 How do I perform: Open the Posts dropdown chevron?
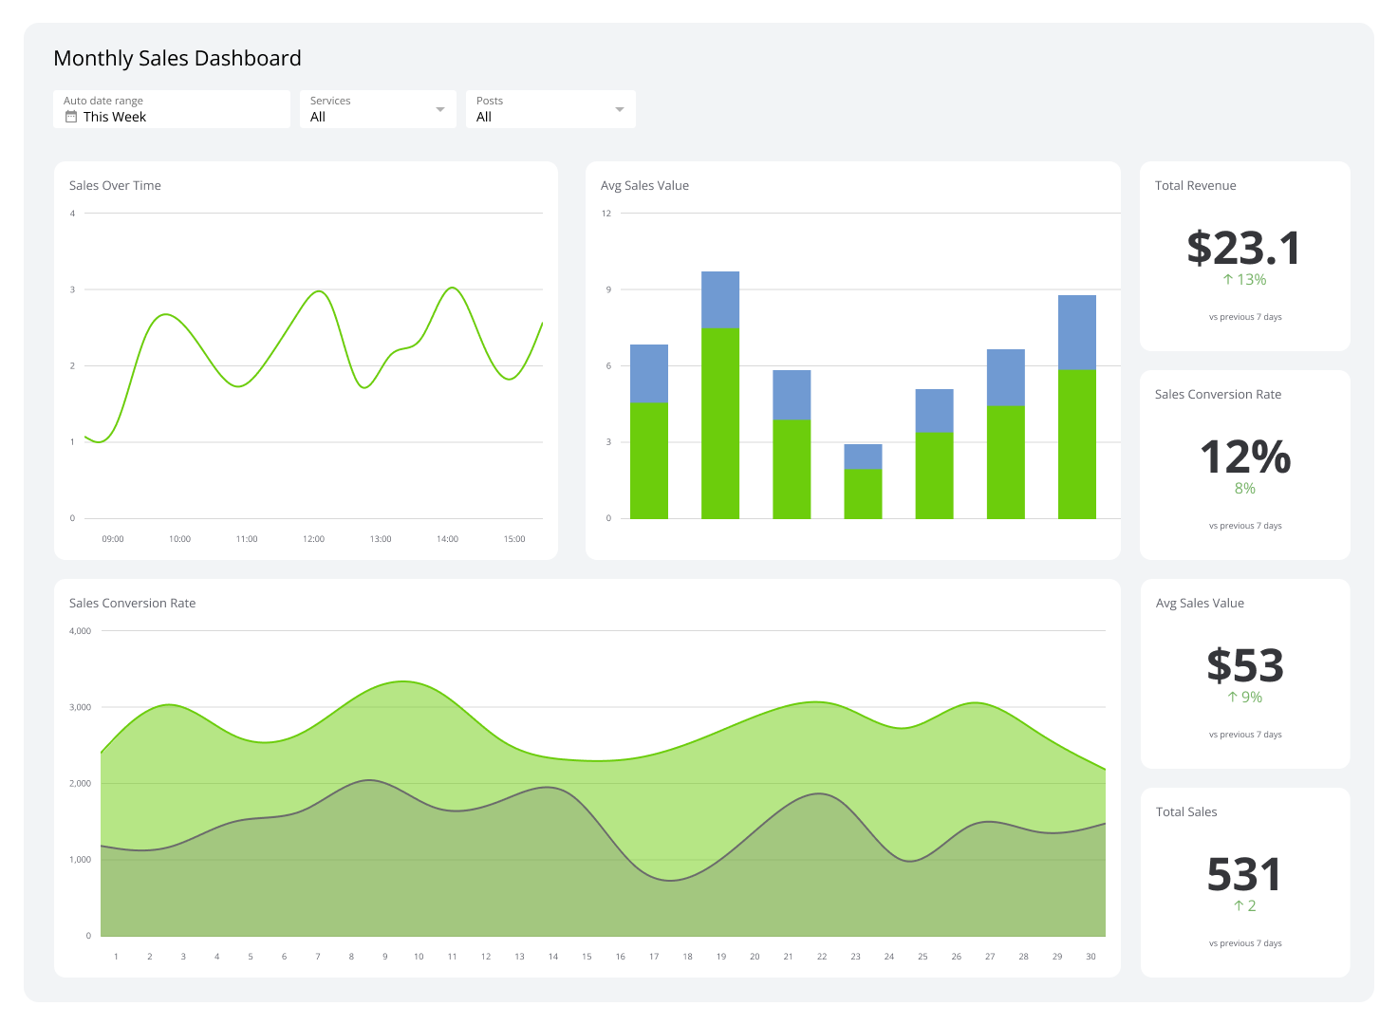pyautogui.click(x=618, y=108)
